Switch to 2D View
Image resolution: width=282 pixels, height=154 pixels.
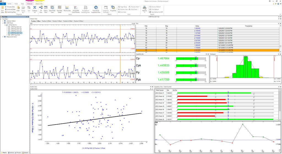(41, 9)
